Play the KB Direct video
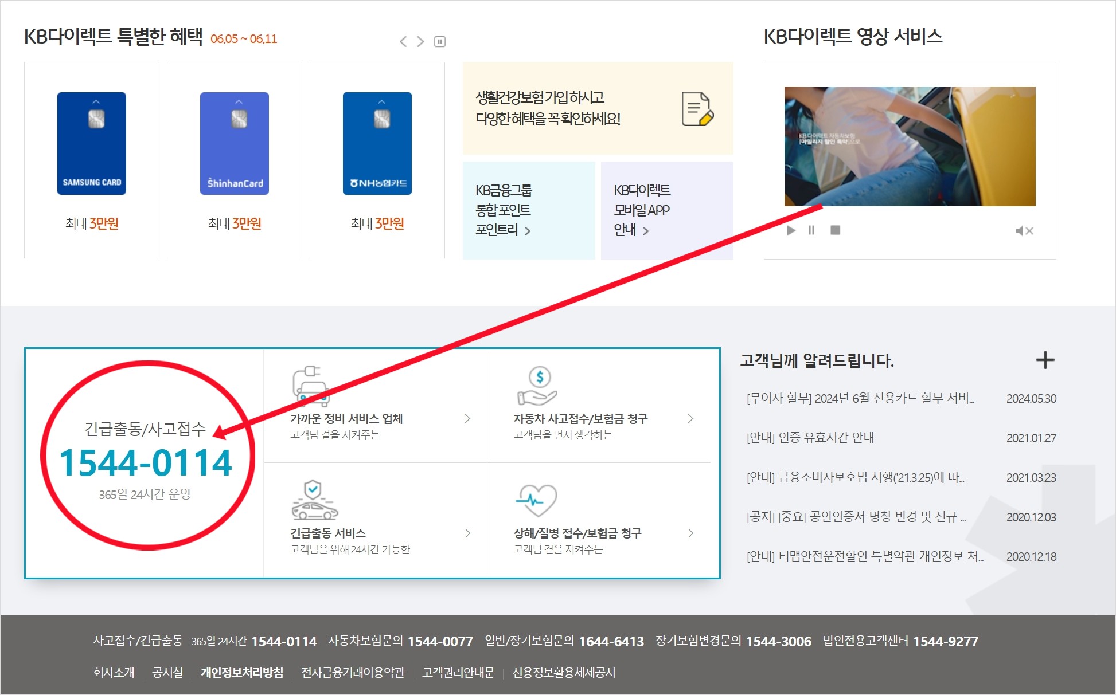Viewport: 1116px width, 695px height. pyautogui.click(x=791, y=230)
